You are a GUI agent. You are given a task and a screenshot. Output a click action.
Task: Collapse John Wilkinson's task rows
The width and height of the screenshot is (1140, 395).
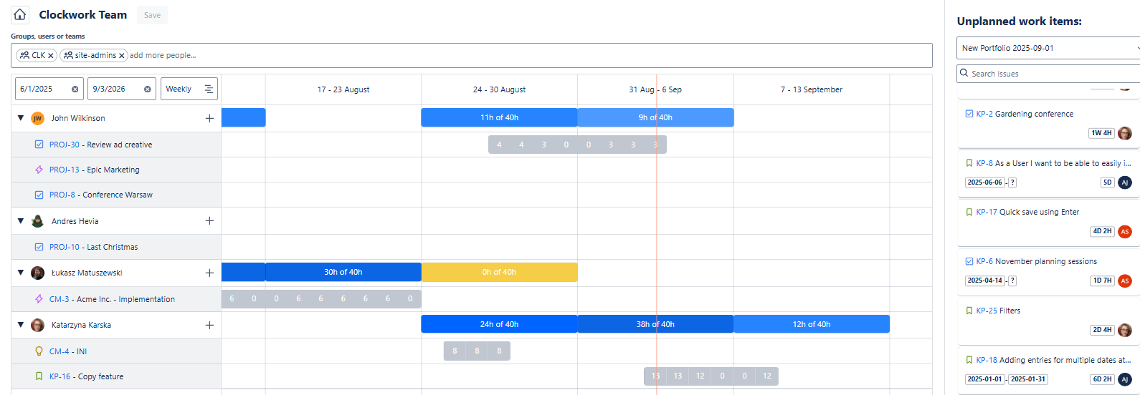click(21, 118)
